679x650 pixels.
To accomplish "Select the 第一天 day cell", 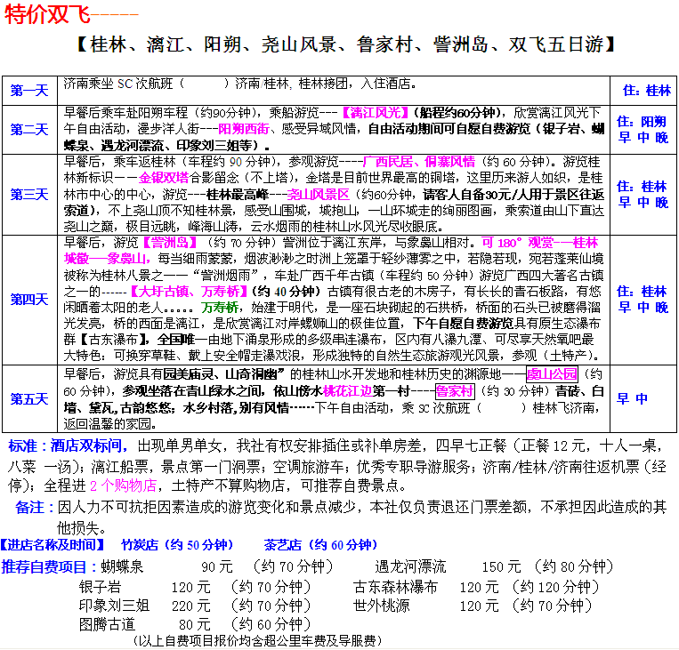I will pos(29,91).
